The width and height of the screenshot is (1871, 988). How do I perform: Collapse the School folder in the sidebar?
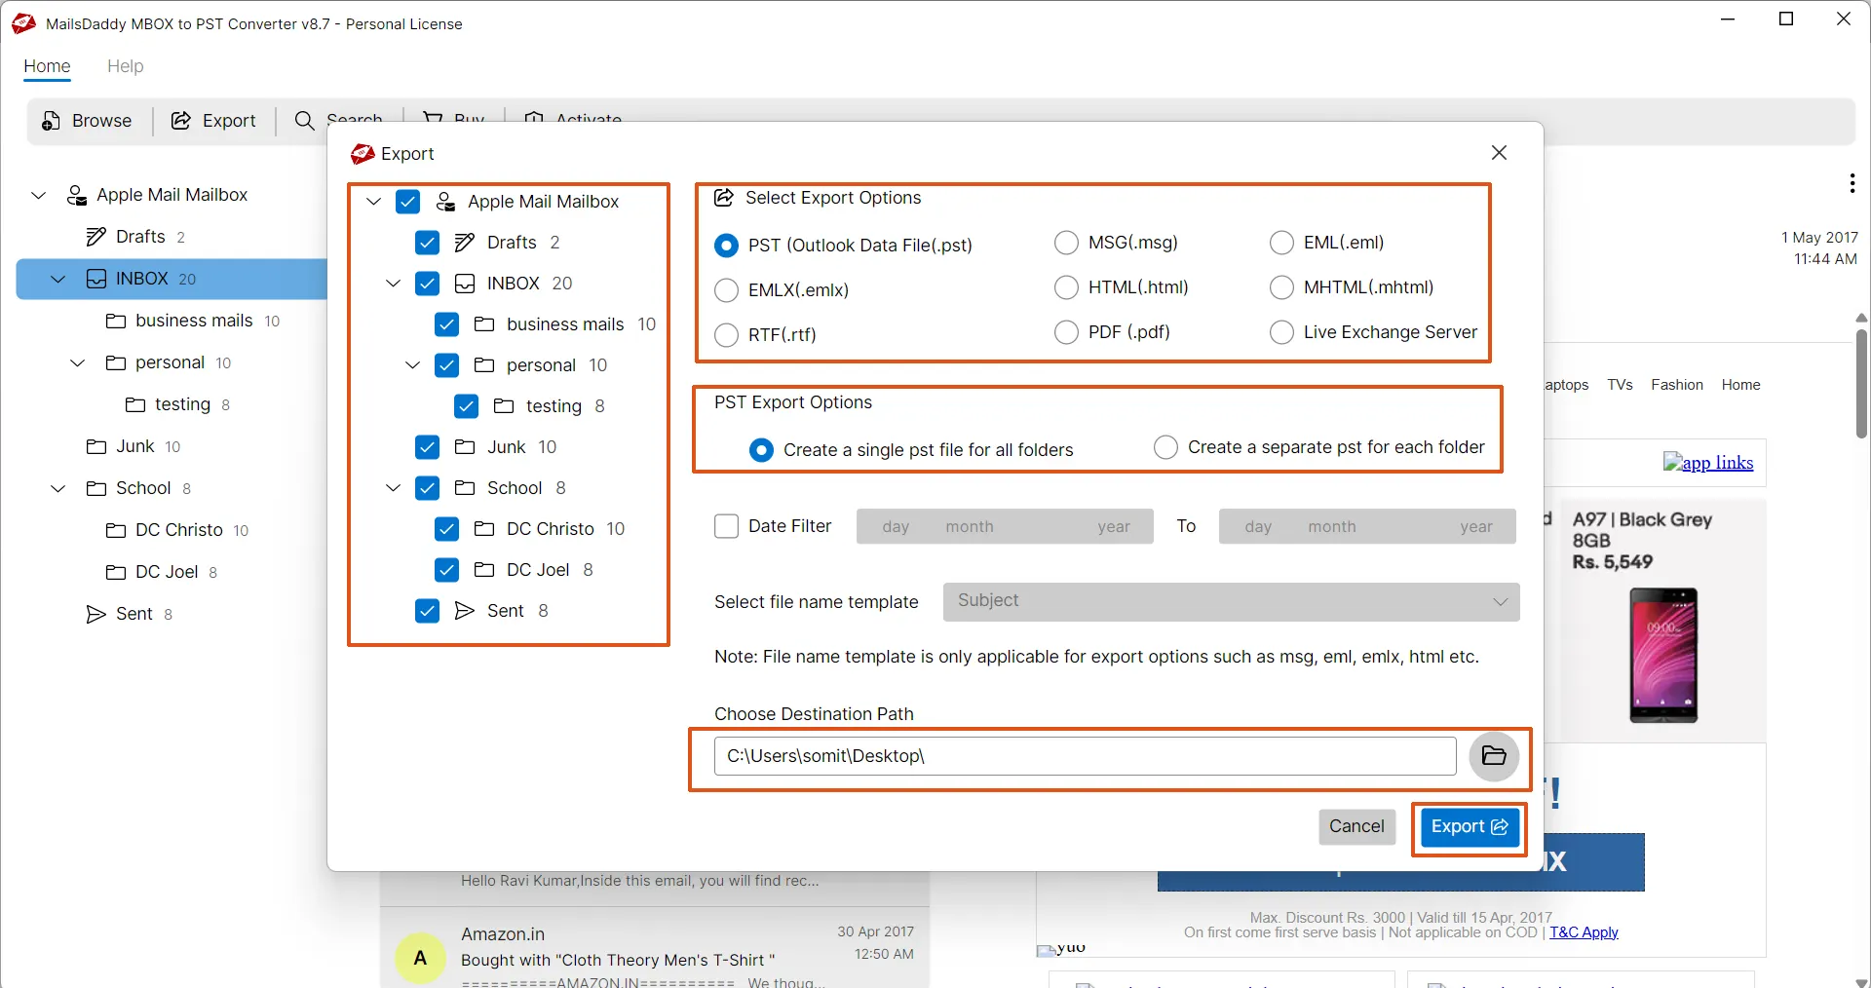57,488
